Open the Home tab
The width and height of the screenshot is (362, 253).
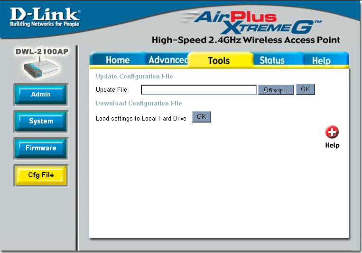click(x=118, y=61)
